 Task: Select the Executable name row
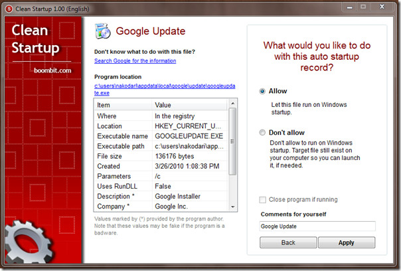161,135
